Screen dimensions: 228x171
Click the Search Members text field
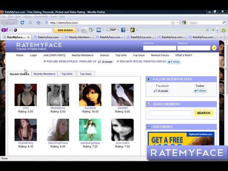[170, 113]
